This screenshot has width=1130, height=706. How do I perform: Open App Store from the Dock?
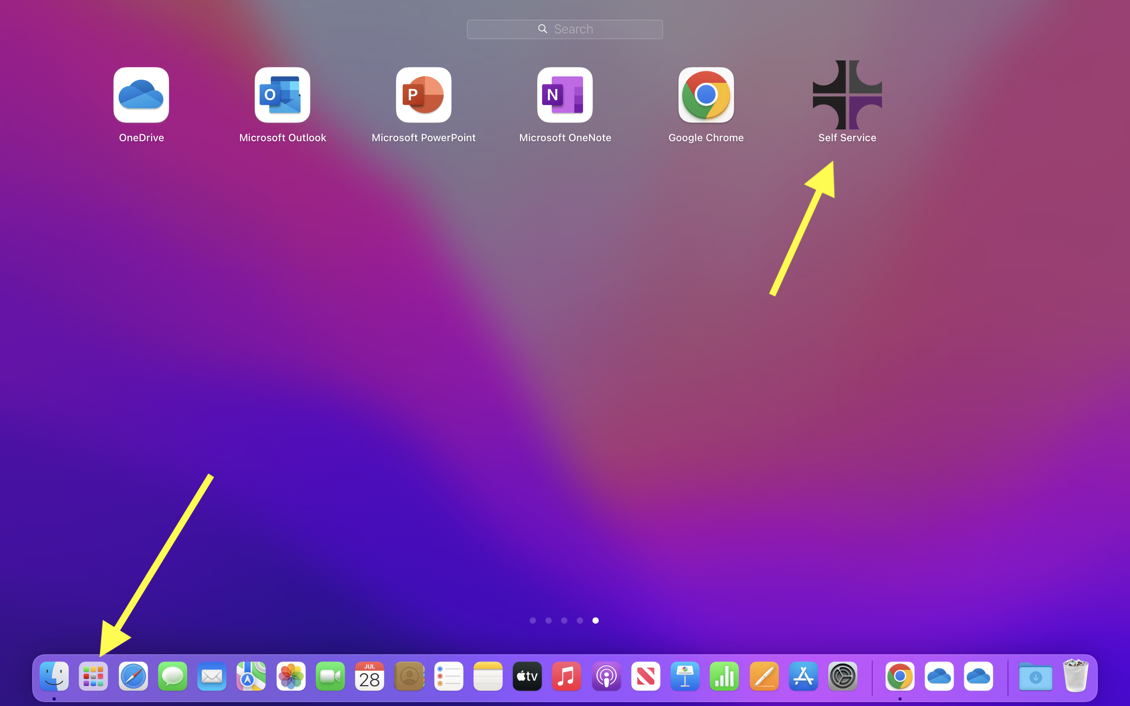pyautogui.click(x=804, y=676)
